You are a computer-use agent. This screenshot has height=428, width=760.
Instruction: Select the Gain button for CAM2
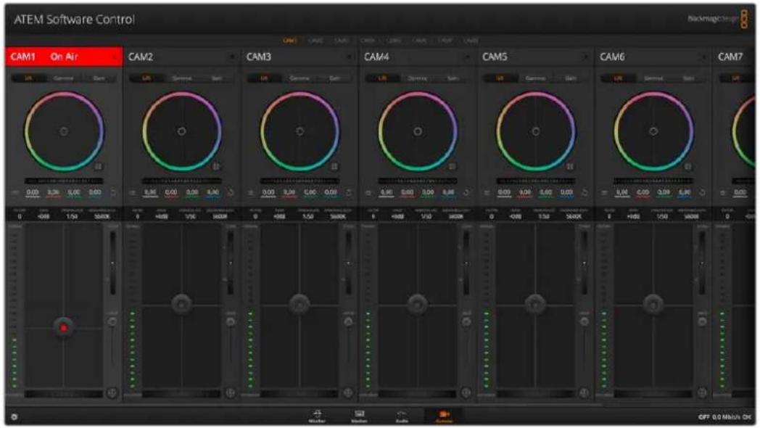click(217, 78)
